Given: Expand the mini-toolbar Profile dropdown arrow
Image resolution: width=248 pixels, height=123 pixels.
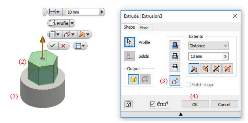Looking at the screenshot, I should coord(72,23).
